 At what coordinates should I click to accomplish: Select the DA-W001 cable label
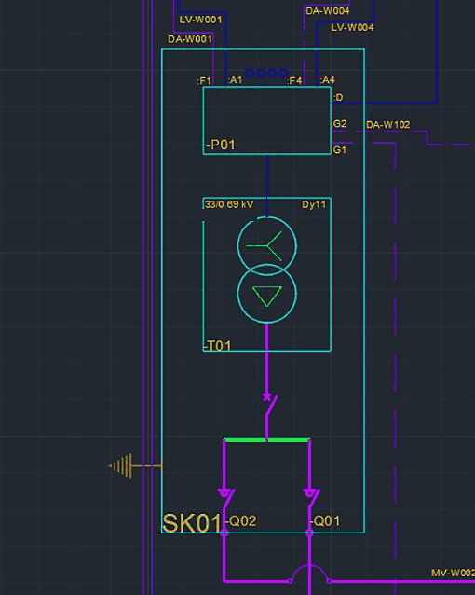coord(190,39)
